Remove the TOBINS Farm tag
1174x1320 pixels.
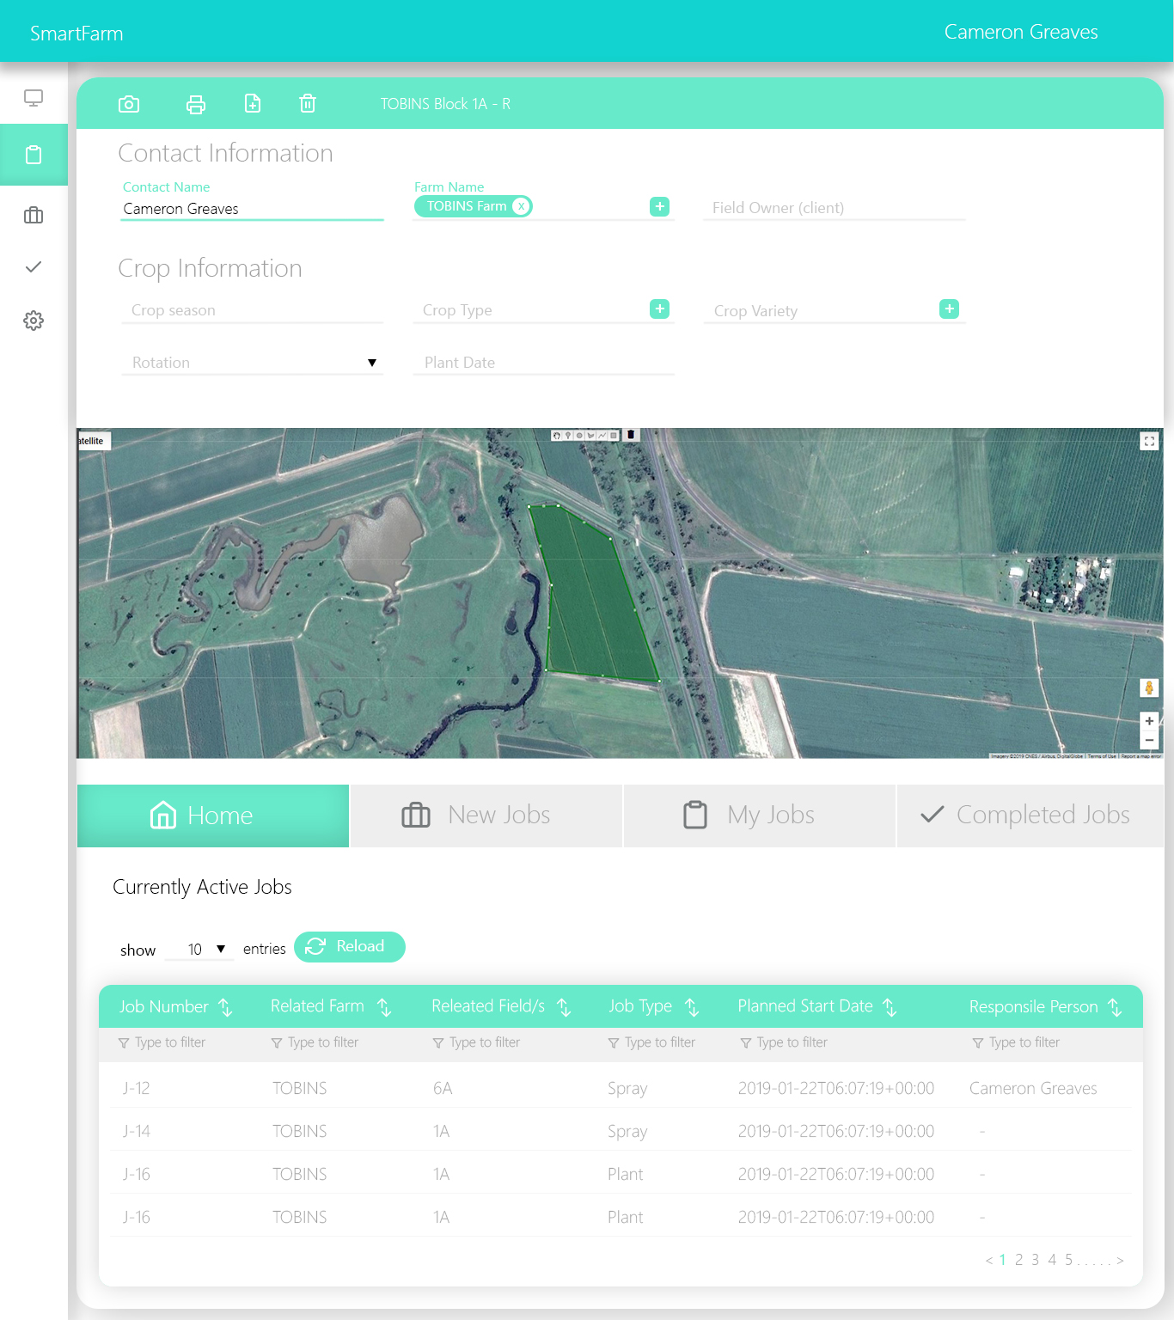[x=521, y=206]
